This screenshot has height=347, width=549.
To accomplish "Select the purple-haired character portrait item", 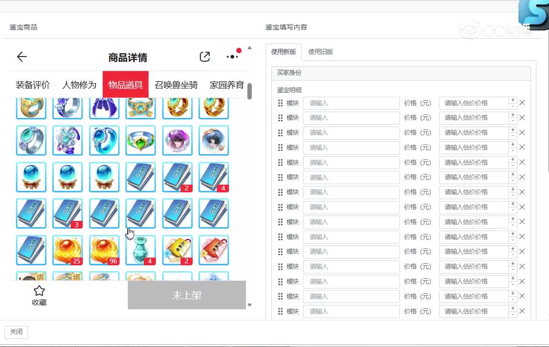I will click(178, 141).
